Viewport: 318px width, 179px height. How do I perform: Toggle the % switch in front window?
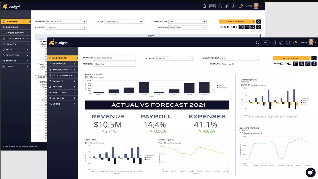(289, 64)
